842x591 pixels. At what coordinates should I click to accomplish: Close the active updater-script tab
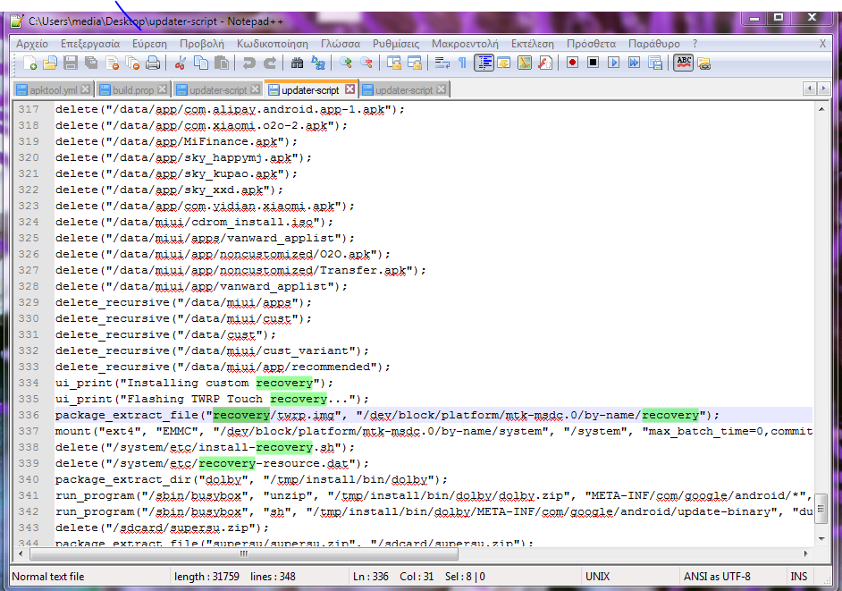point(350,89)
